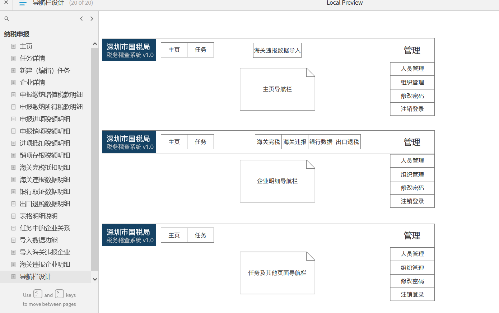The image size is (499, 313).
Task: Click the logo of the first navbar
Action: click(x=129, y=50)
